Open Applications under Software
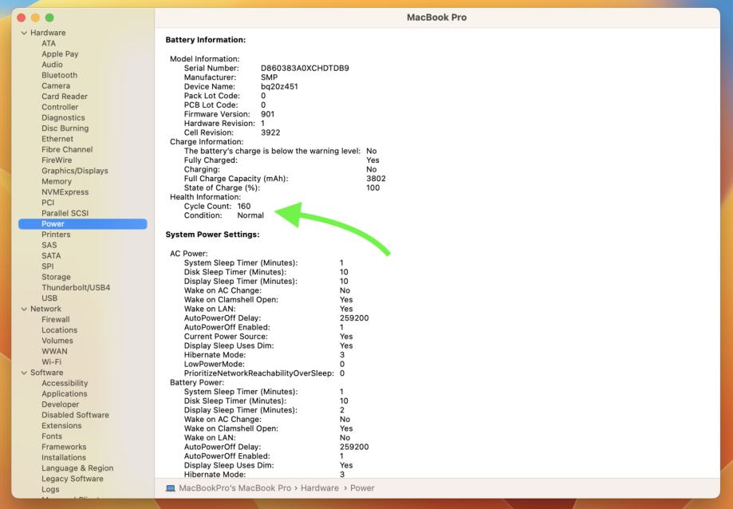733x509 pixels. click(65, 394)
